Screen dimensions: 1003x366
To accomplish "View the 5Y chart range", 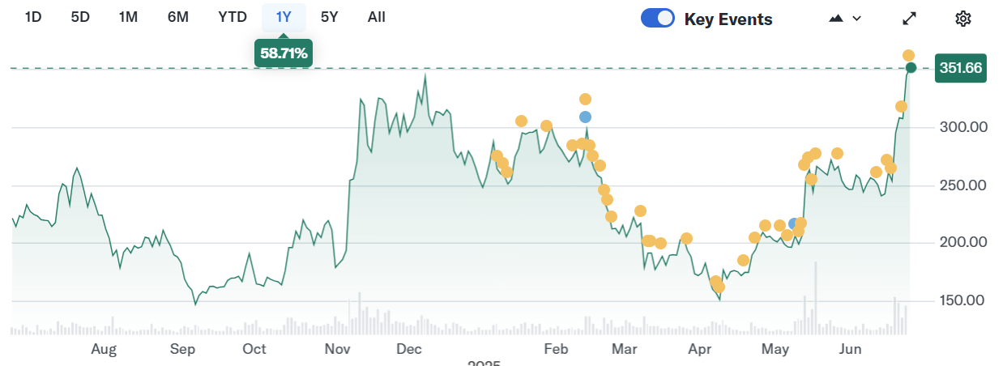I will [x=329, y=17].
